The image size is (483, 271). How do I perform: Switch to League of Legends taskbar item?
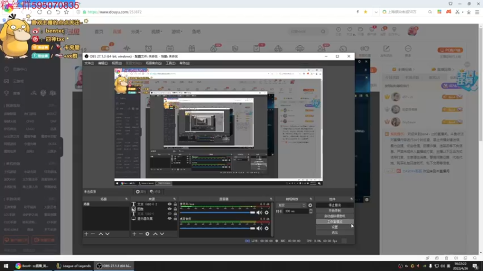click(x=74, y=266)
